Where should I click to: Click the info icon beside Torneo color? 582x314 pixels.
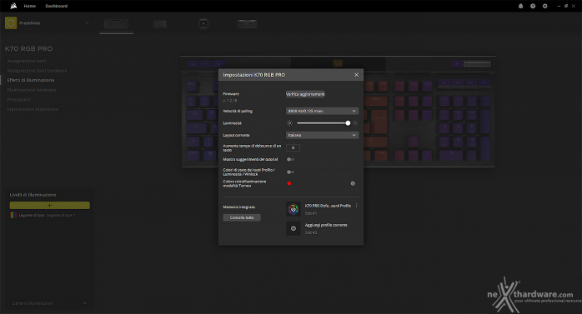coord(353,183)
